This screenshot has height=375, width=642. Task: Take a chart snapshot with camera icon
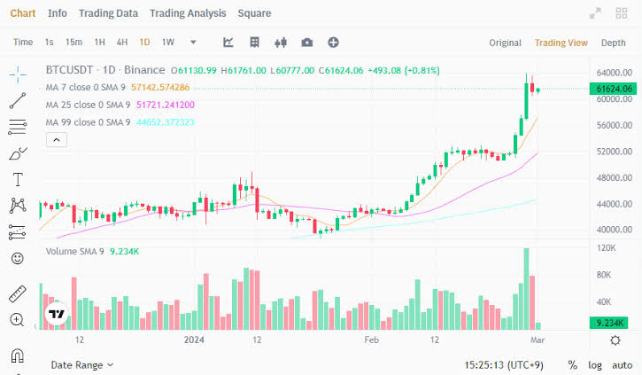pyautogui.click(x=306, y=43)
